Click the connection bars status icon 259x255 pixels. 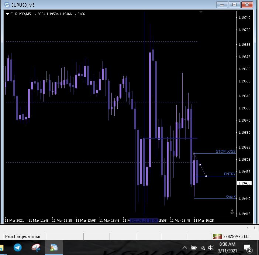(217, 236)
